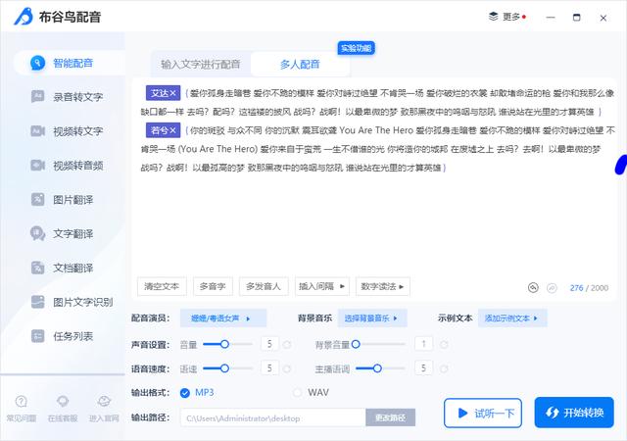
Task: Open the 添加示例文本 dropdown
Action: pos(512,318)
